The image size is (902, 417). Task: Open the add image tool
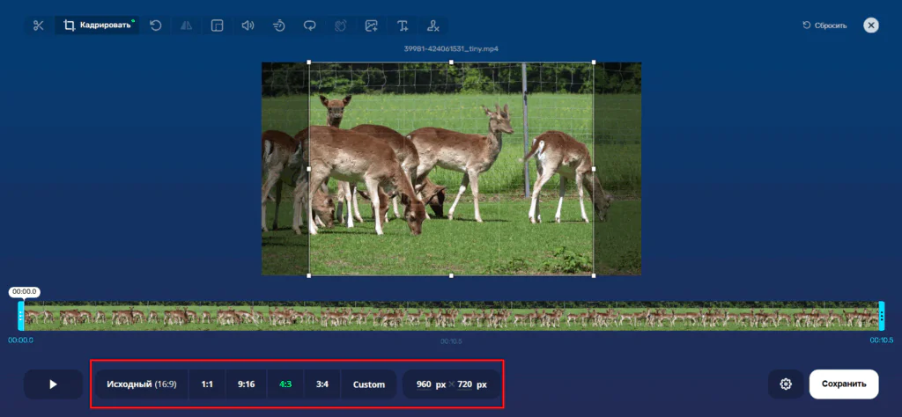click(372, 26)
